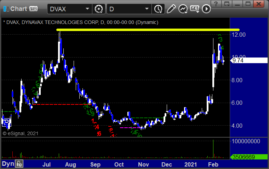The height and width of the screenshot is (169, 269).
Task: Click the GET studies icon
Action: click(x=195, y=9)
